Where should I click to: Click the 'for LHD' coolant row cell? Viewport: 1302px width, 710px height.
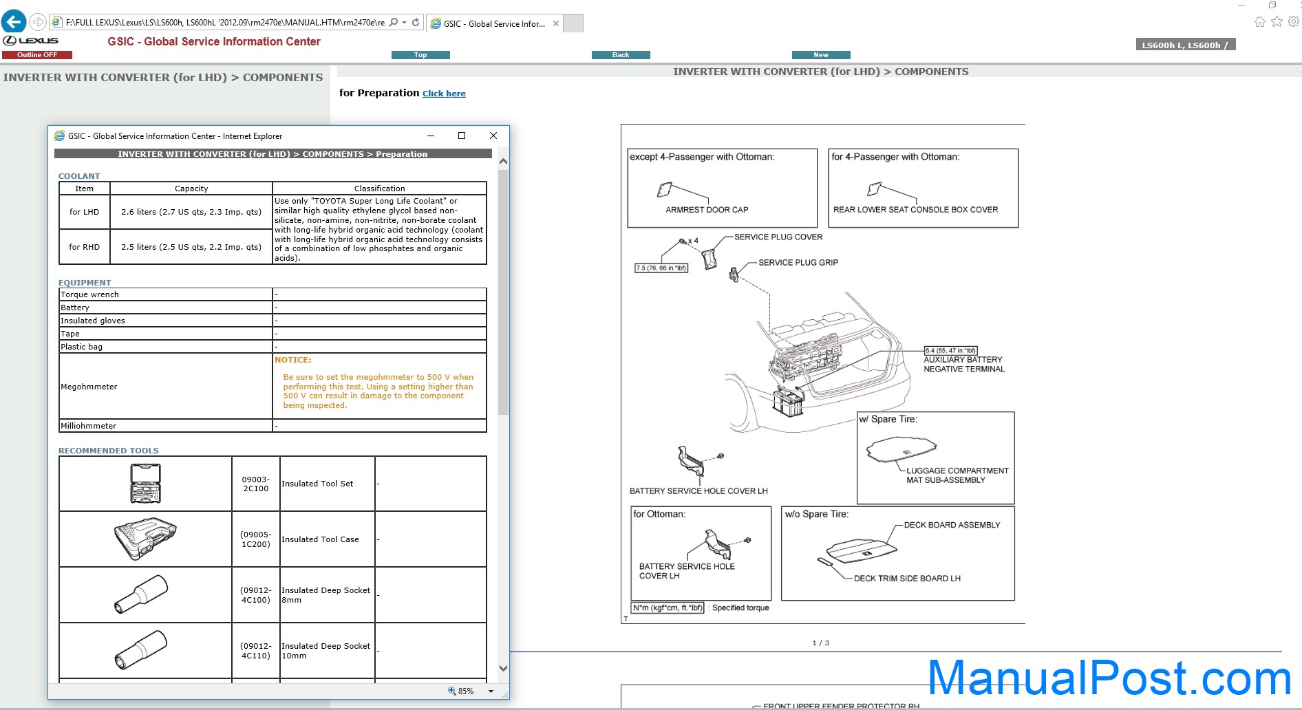(85, 212)
